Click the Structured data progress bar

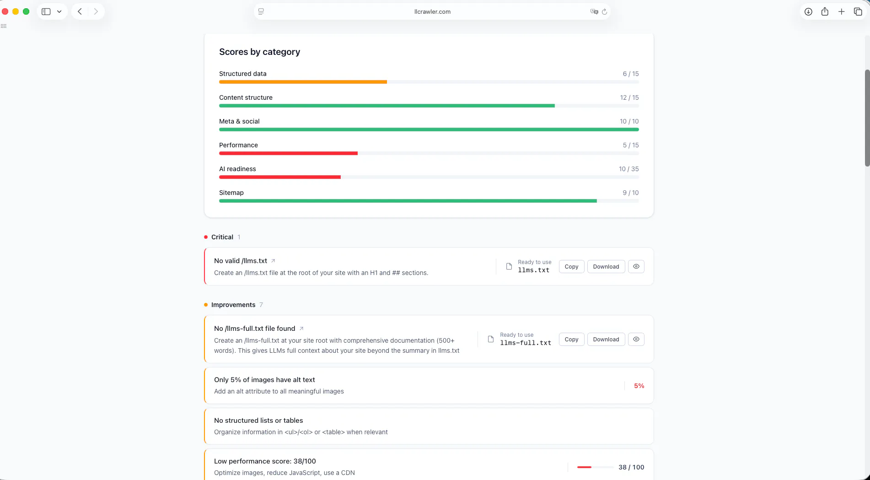coord(429,82)
